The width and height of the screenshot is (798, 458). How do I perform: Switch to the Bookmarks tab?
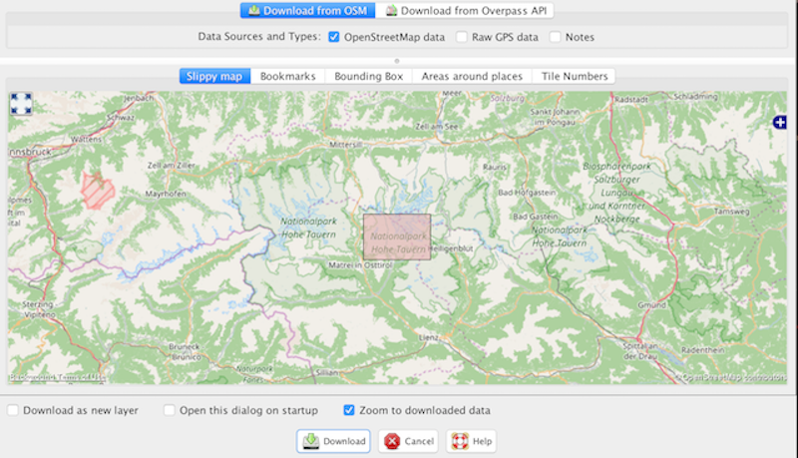(x=288, y=76)
